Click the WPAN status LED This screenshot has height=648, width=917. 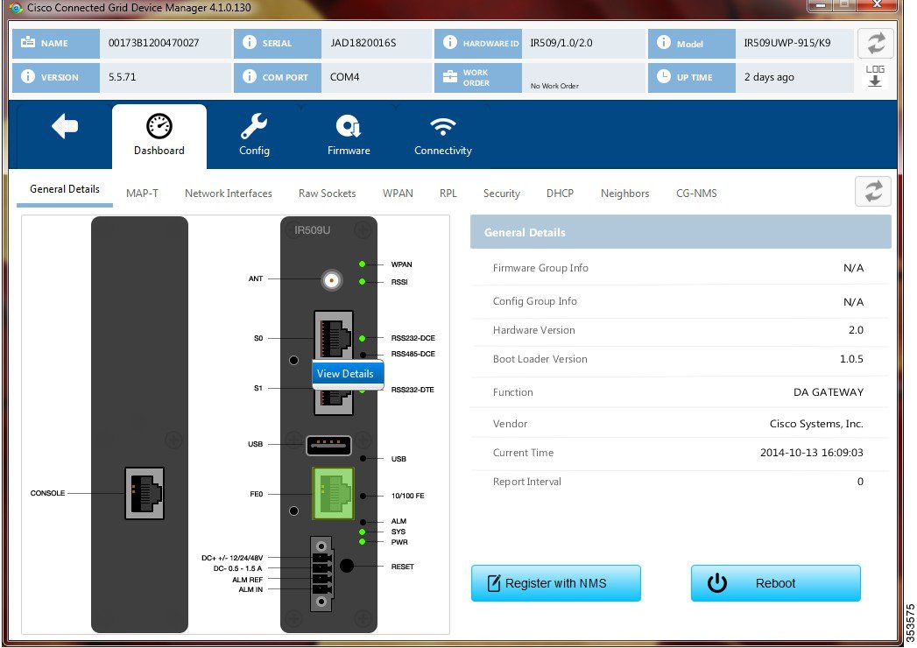[362, 264]
